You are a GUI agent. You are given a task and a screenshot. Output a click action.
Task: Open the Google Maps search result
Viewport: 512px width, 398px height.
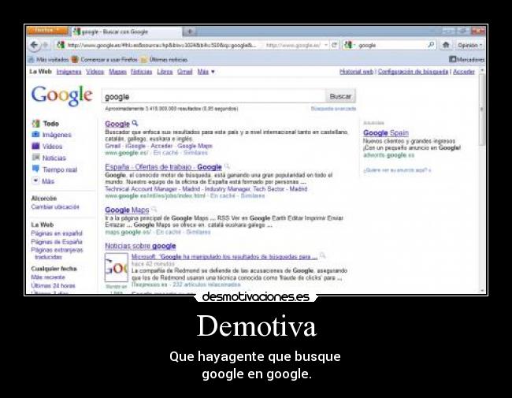[x=127, y=210]
